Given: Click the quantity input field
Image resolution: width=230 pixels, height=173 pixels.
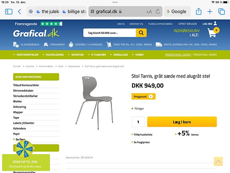Looking at the screenshot, I should point(138,122).
